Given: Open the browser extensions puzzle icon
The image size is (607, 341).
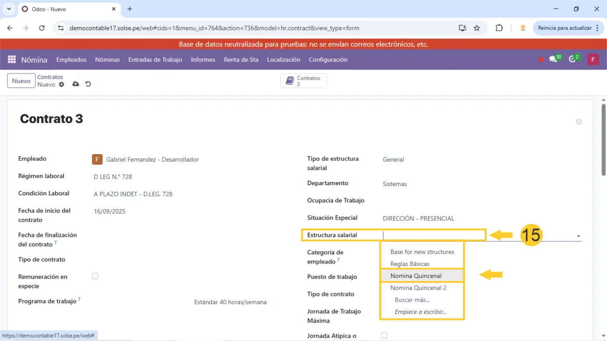Looking at the screenshot, I should pos(499,28).
